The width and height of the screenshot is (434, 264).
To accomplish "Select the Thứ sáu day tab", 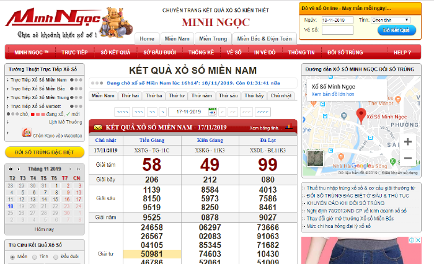I will click(228, 96).
